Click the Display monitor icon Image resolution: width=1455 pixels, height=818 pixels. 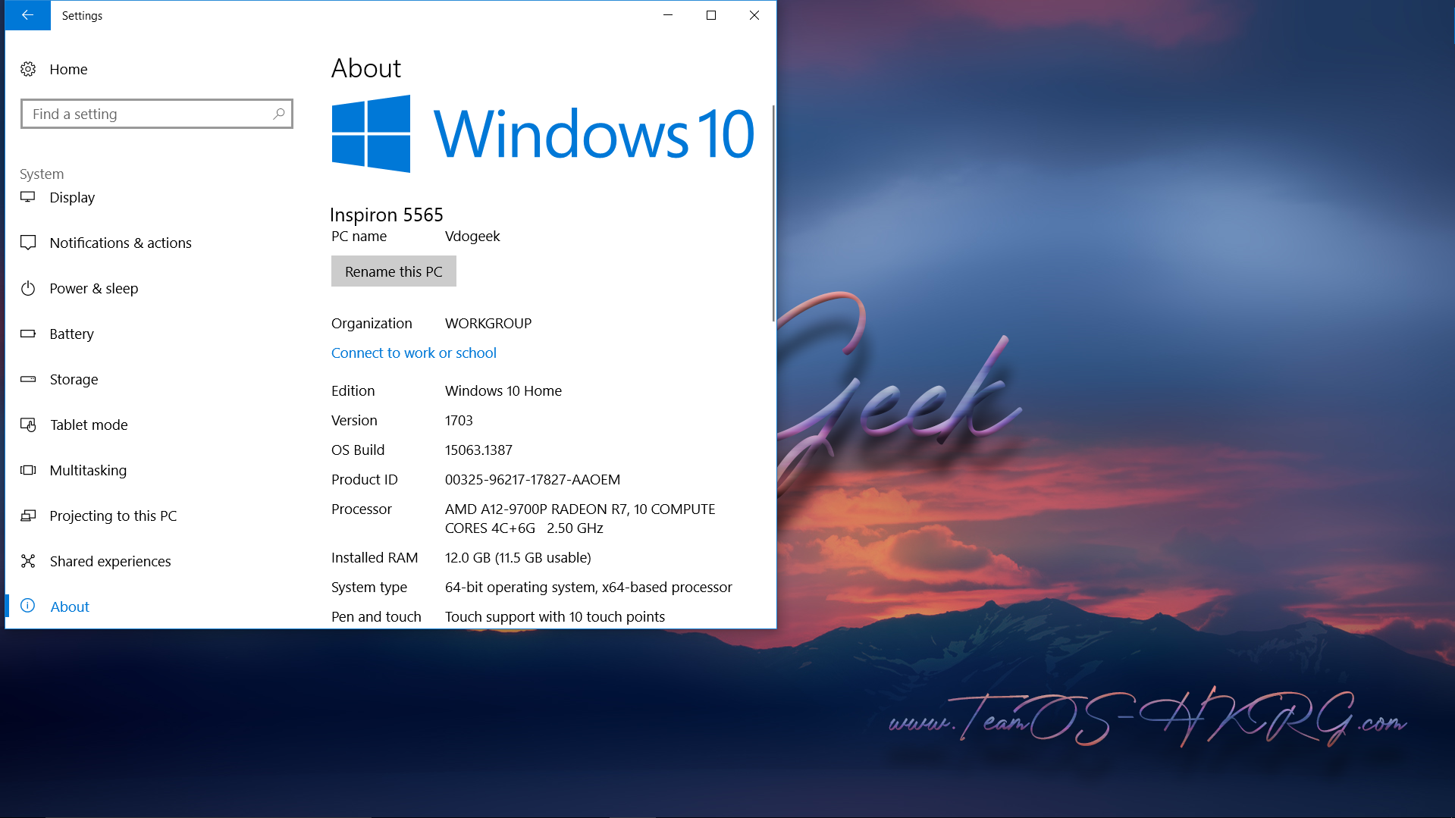point(28,197)
